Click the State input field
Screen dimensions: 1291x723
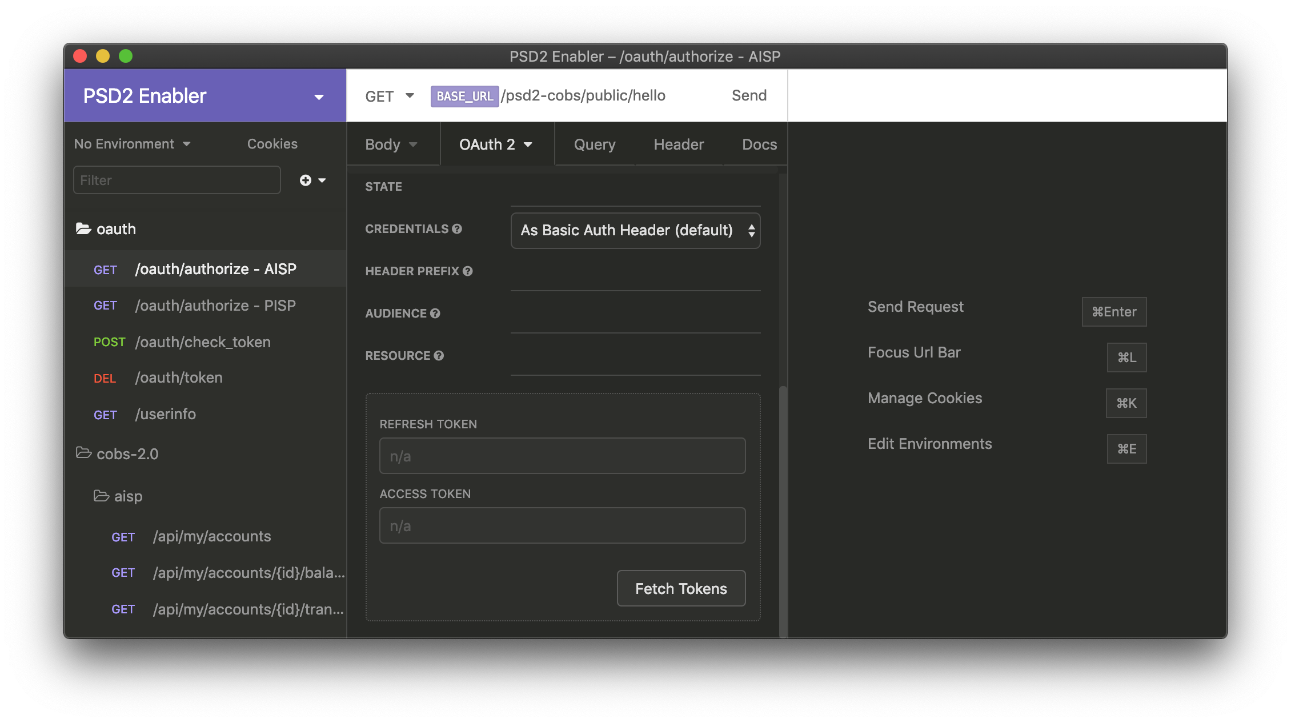pyautogui.click(x=635, y=189)
